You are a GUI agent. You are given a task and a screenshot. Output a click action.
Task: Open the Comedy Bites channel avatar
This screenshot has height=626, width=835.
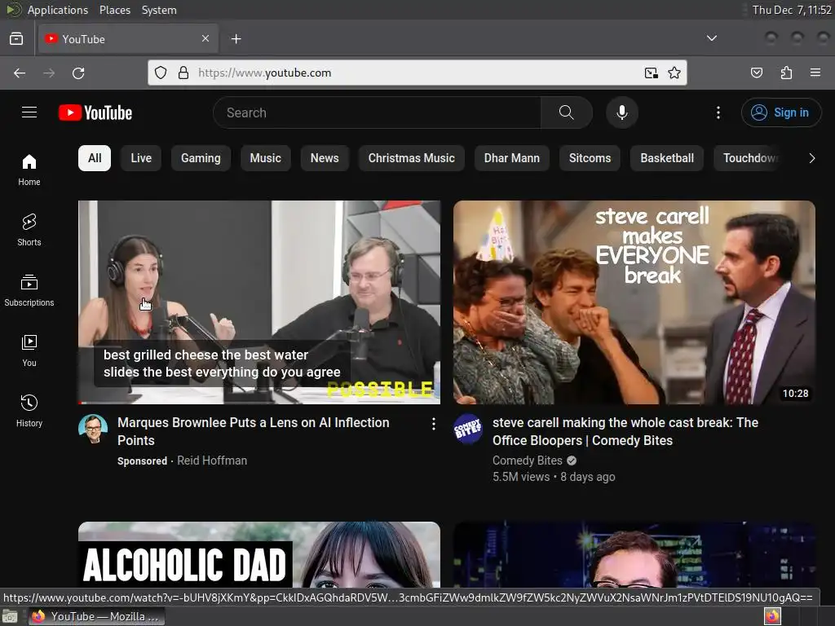[468, 429]
